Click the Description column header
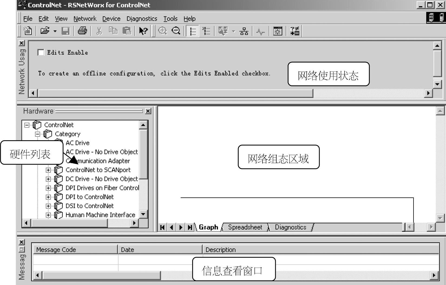 (x=321, y=250)
